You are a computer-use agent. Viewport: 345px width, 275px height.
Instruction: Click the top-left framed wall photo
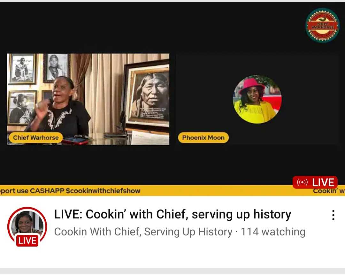click(22, 69)
